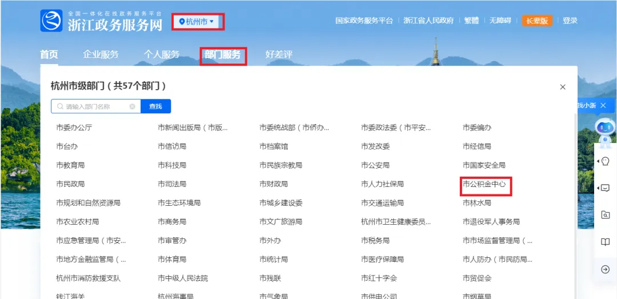Screen dimensions: 617x299
Task: Click the arrow circle sidebar icon
Action: [x=605, y=269]
